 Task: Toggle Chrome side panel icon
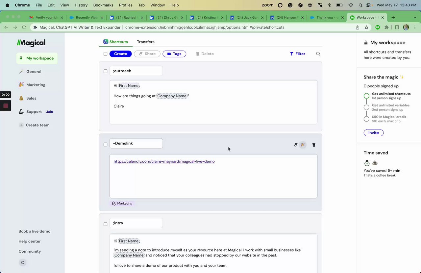(x=397, y=27)
